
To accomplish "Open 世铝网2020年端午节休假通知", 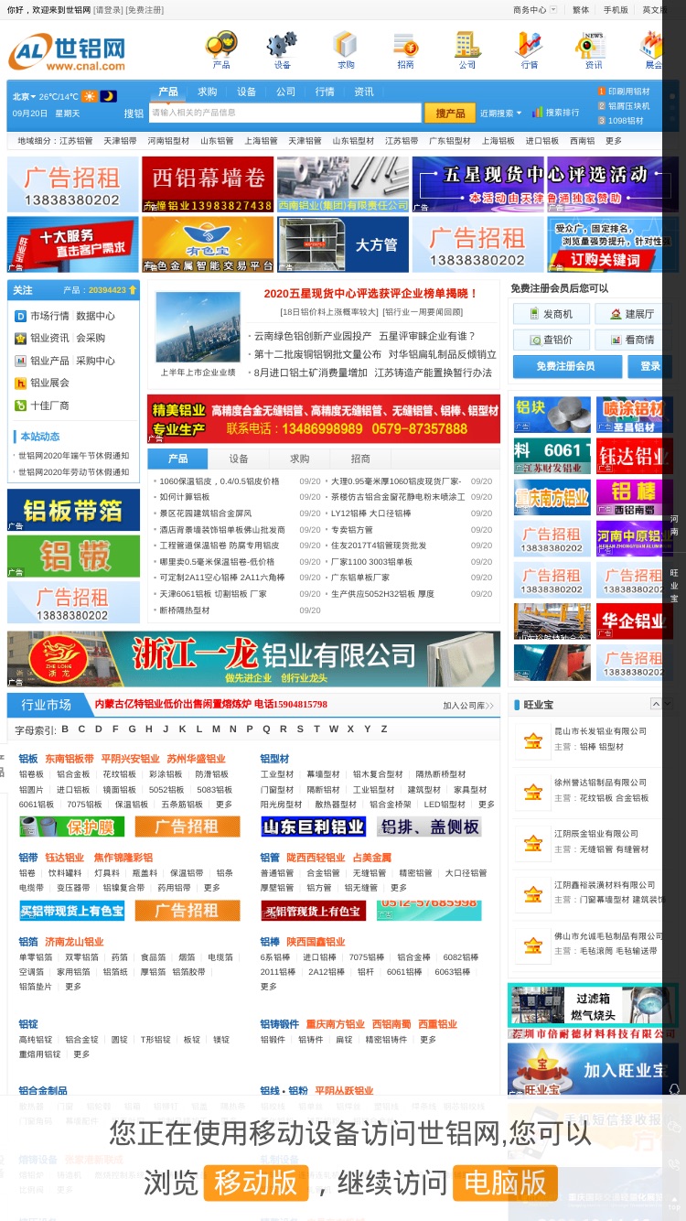I will [x=74, y=455].
